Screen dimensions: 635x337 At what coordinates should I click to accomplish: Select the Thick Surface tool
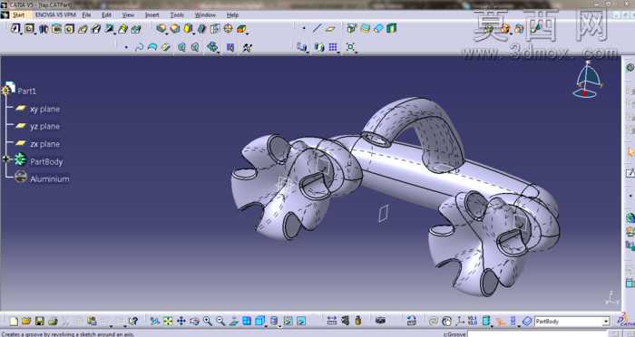[365, 28]
